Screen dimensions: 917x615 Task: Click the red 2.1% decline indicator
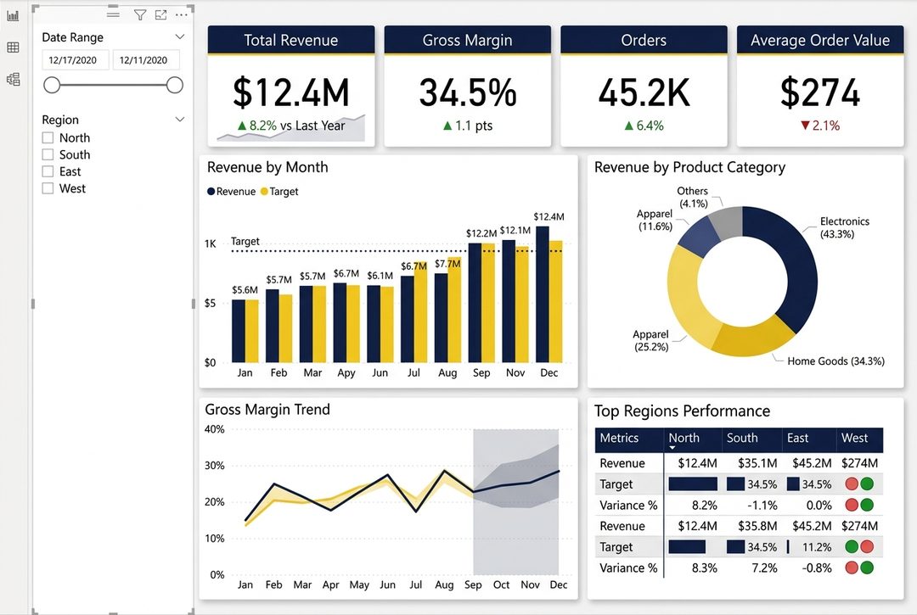pos(820,126)
